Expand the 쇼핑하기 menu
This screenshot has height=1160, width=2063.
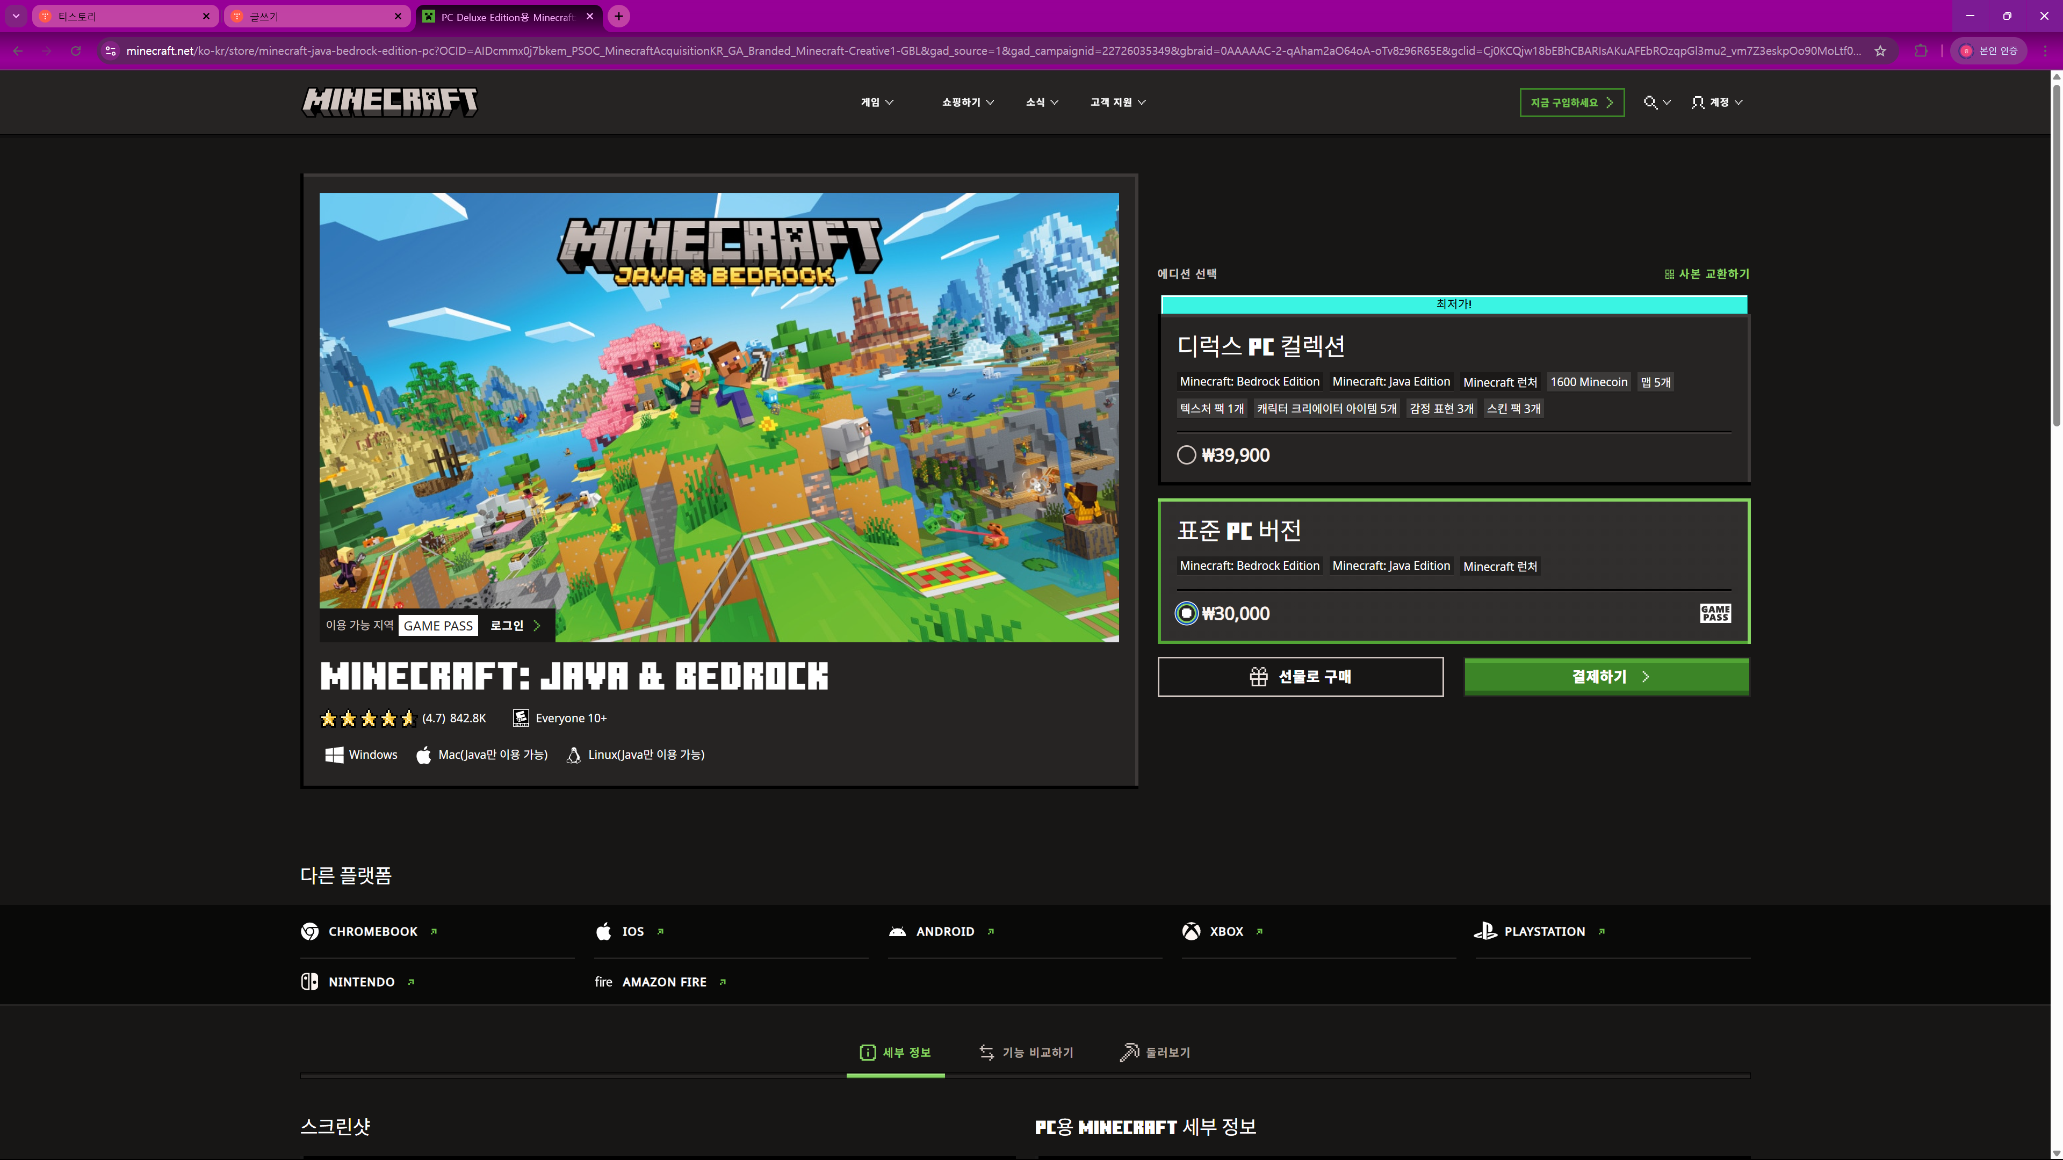click(968, 103)
